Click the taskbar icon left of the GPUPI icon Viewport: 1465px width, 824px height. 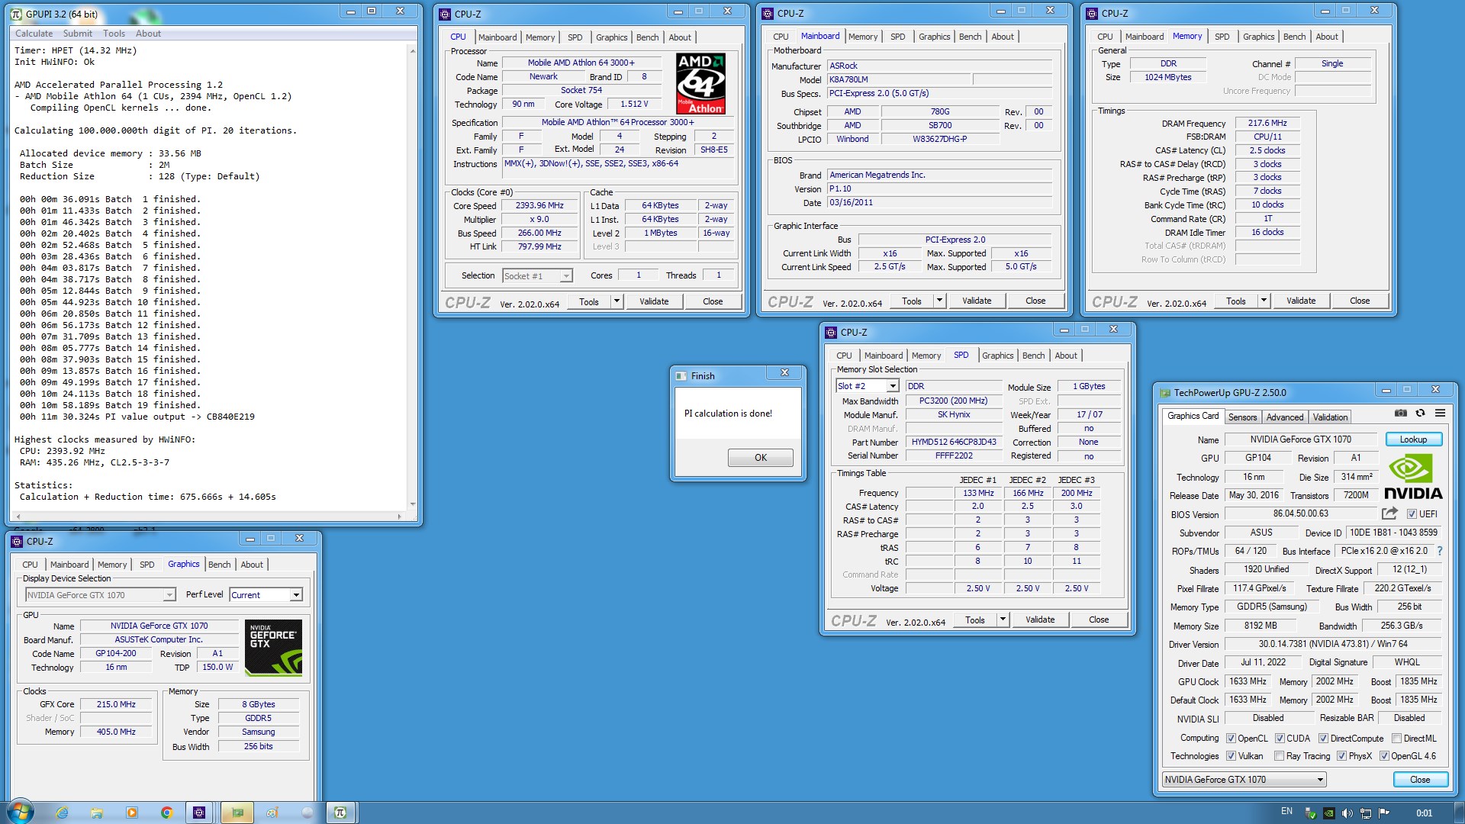pos(307,813)
